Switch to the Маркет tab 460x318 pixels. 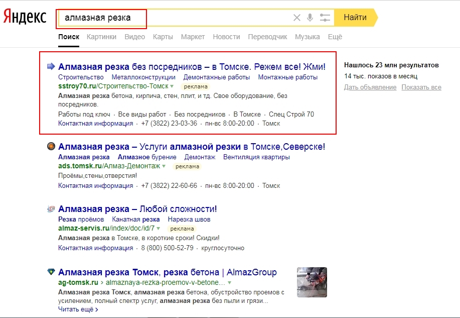(x=193, y=37)
